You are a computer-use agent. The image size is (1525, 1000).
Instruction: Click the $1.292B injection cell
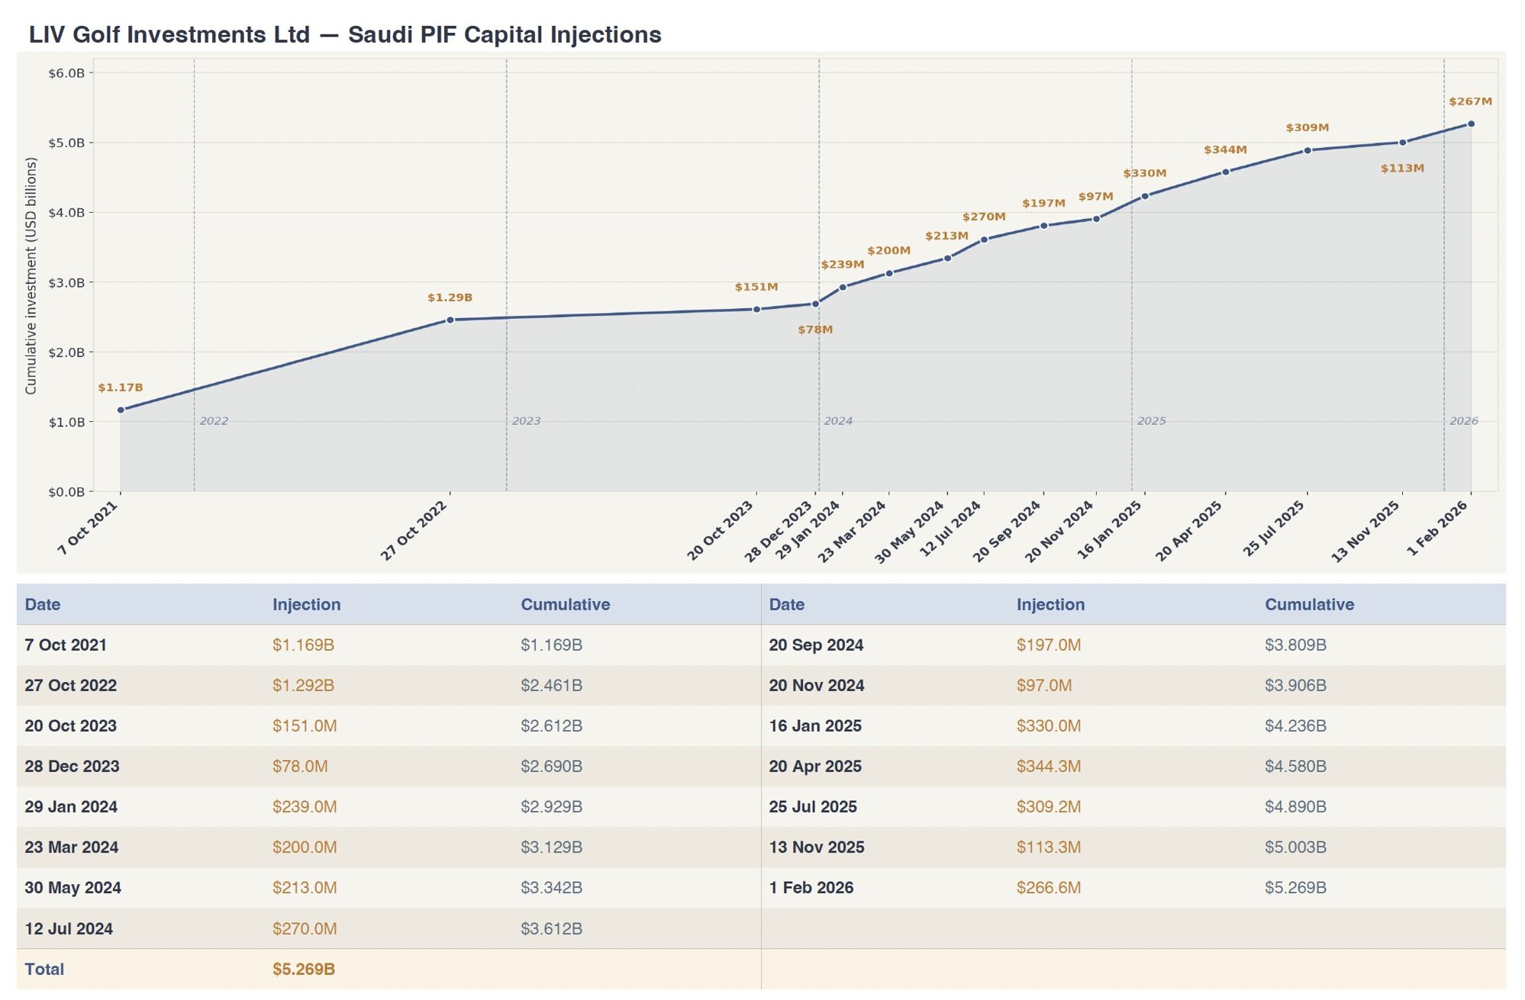click(x=303, y=686)
